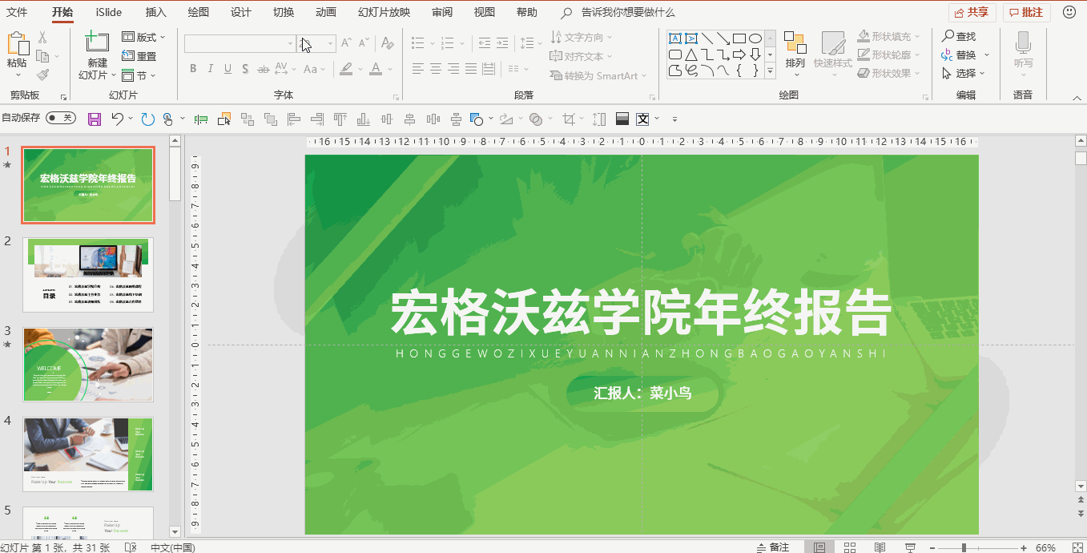Click the fit slide to window icon
This screenshot has height=553, width=1087.
coord(1076,547)
